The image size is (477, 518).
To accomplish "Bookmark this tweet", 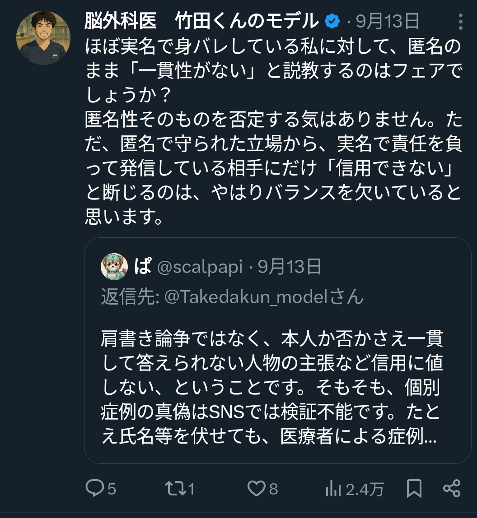I will pos(414,488).
